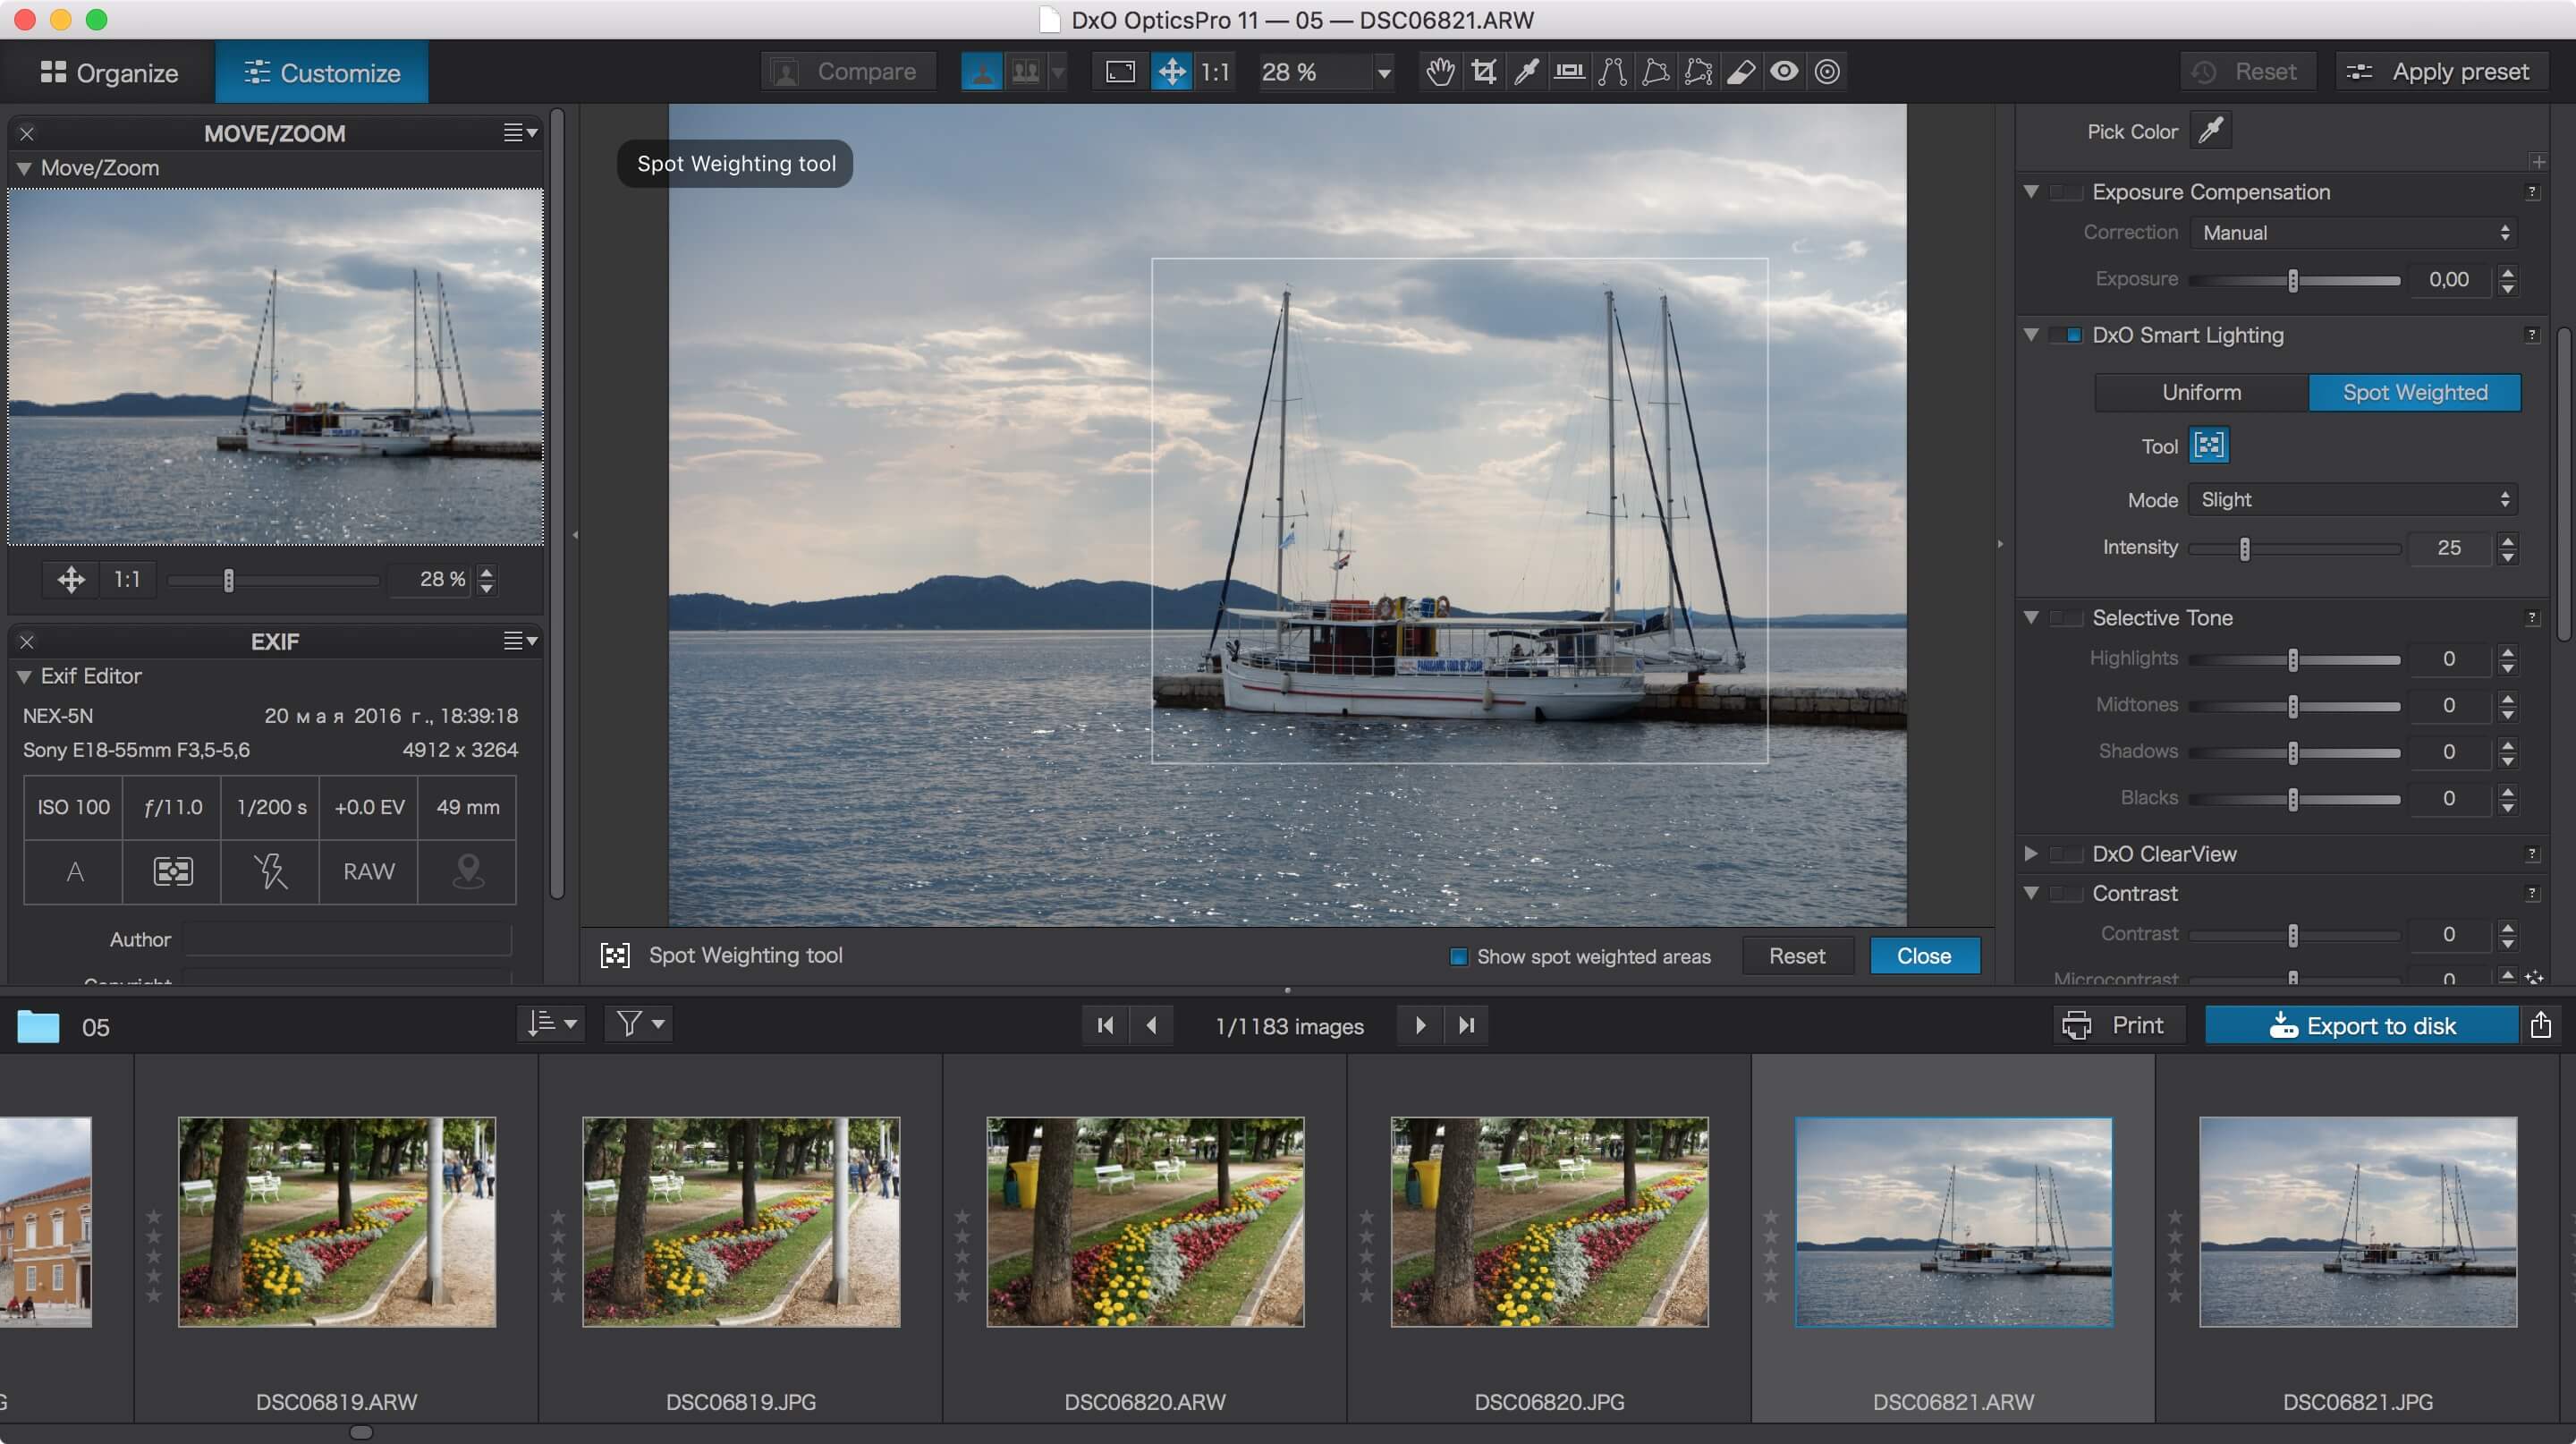Select the Red Eye tool icon

[x=1784, y=71]
